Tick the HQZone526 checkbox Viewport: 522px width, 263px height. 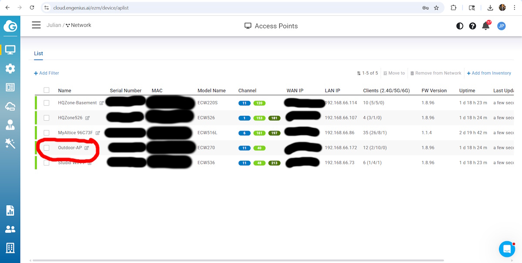(47, 118)
